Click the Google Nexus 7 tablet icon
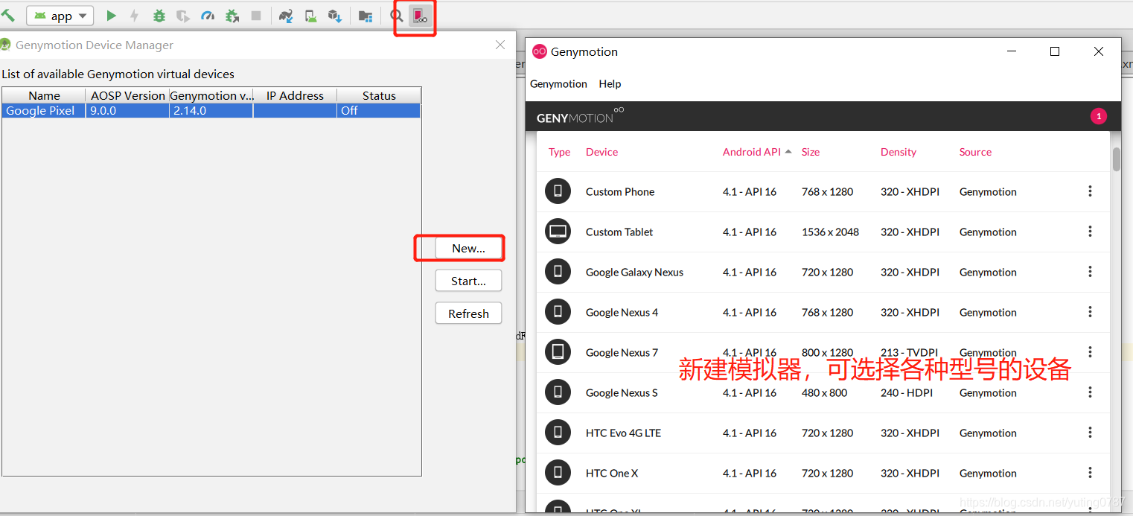Image resolution: width=1133 pixels, height=516 pixels. (558, 352)
